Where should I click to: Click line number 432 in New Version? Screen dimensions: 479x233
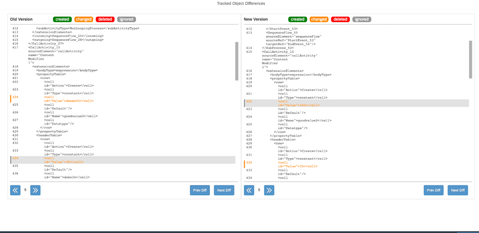(249, 162)
